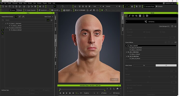Viewport: 179px width, 96px height.
Task: Set Active Group to Off
Action: 166,65
